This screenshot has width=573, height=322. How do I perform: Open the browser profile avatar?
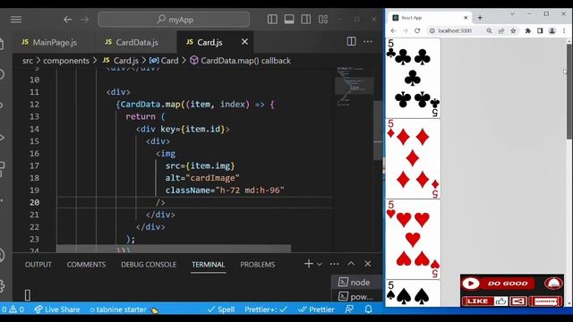pyautogui.click(x=552, y=31)
